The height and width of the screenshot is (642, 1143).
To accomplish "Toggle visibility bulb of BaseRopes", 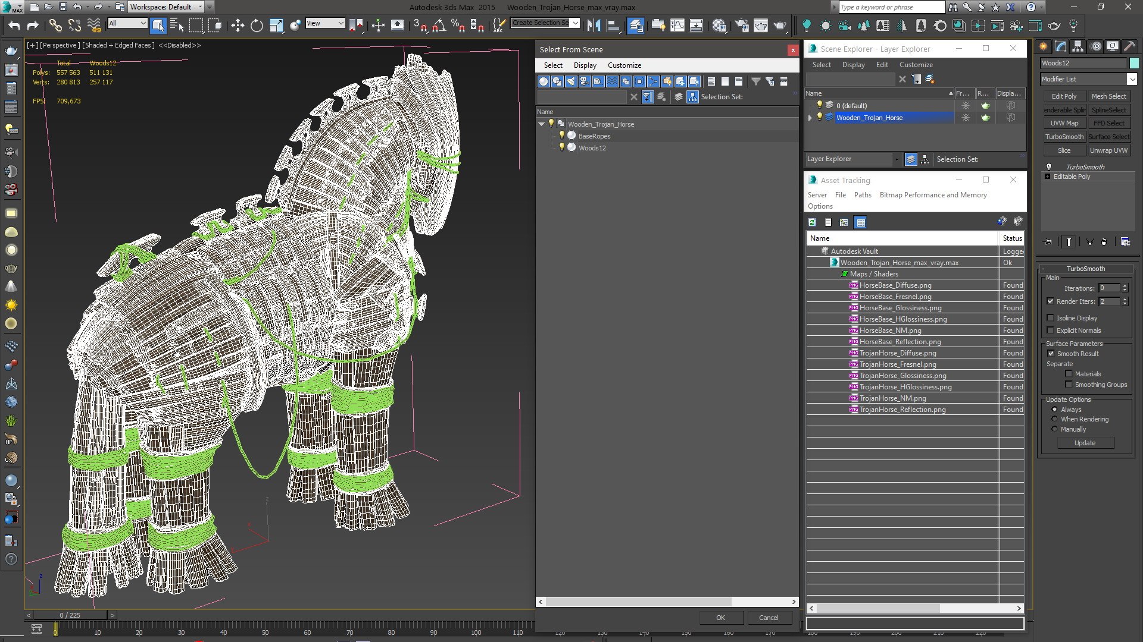I will tap(561, 136).
